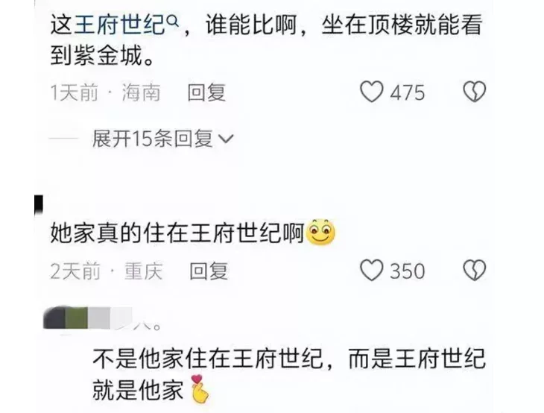Screen dimensions: 544x413
Task: Open the blue 王府世纪 search keyword link
Action: click(x=120, y=25)
